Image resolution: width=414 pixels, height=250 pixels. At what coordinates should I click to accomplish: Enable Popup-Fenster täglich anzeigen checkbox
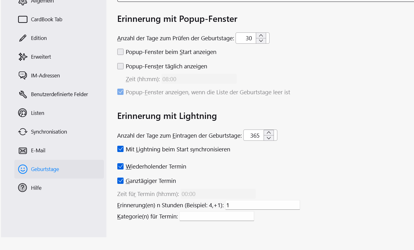click(120, 66)
